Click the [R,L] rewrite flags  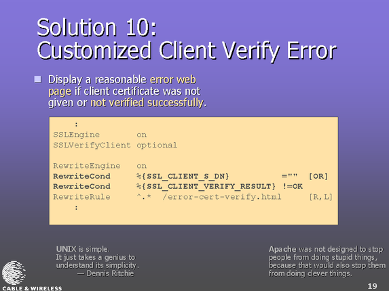(x=320, y=197)
